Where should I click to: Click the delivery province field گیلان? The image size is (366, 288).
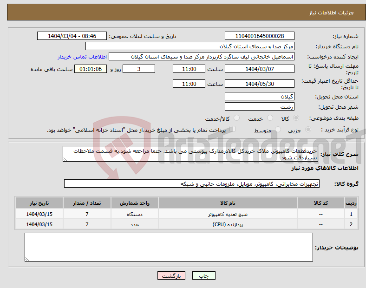click(260, 96)
